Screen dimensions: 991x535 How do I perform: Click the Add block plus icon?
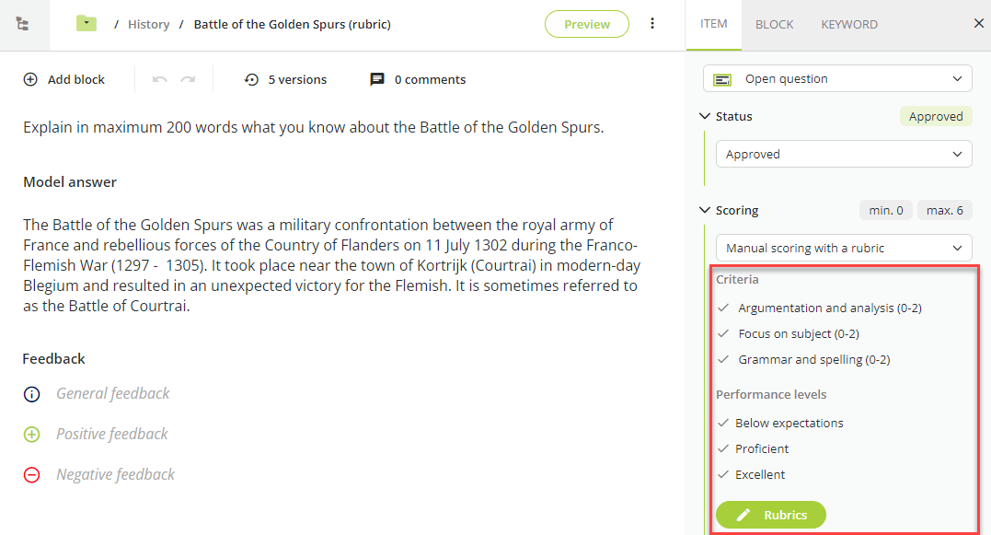(x=30, y=79)
